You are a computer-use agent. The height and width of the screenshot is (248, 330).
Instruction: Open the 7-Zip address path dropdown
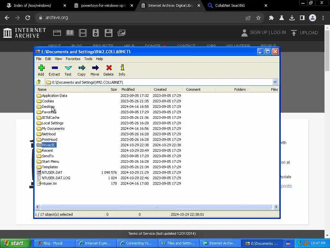coord(275,82)
